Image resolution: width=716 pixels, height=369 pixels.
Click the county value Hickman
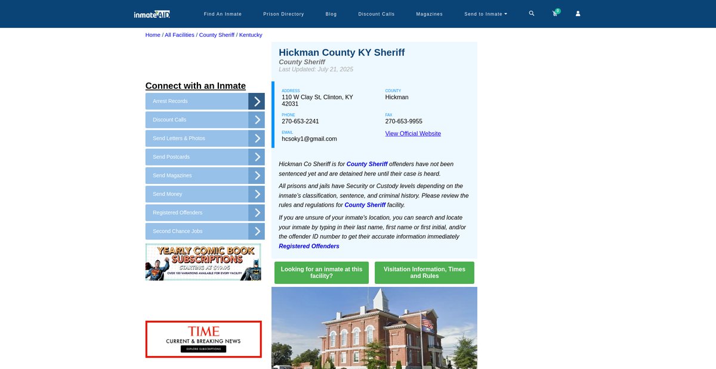[x=397, y=97]
